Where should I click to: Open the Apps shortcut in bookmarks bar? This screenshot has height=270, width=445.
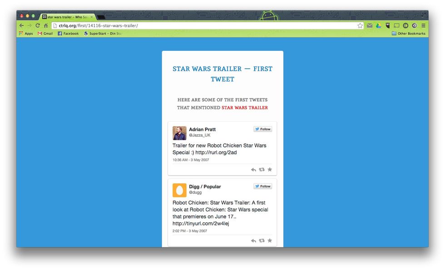click(x=26, y=34)
